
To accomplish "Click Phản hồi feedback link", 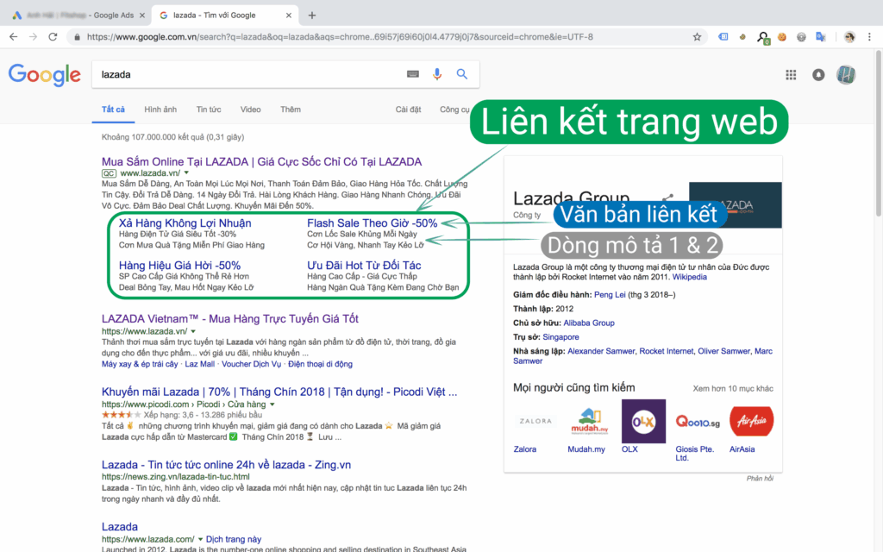I will point(760,478).
